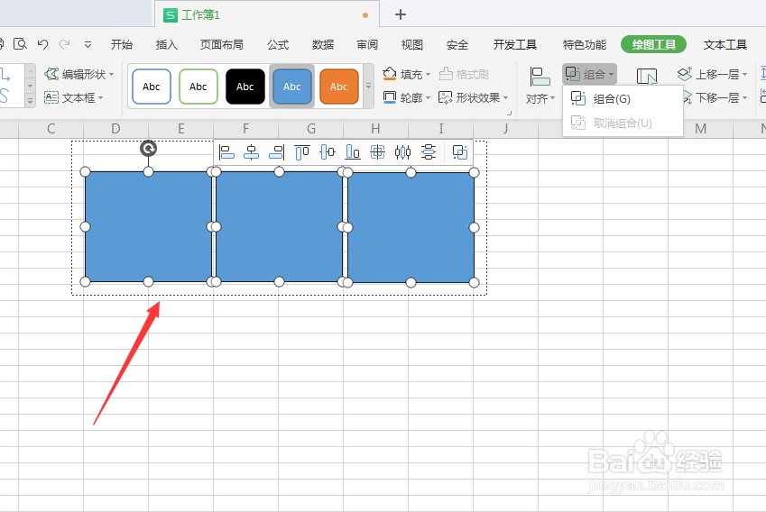Click 下移一层 send backward button
This screenshot has height=512, width=766.
coord(715,97)
